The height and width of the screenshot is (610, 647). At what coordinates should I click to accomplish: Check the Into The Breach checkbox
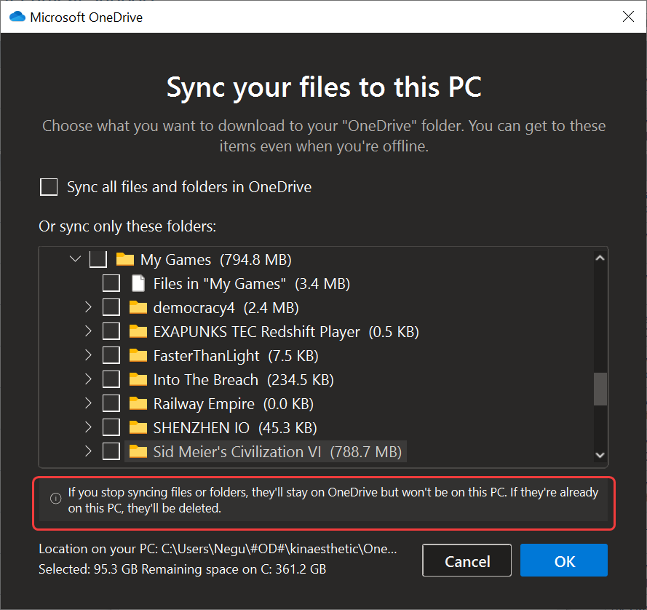(111, 379)
